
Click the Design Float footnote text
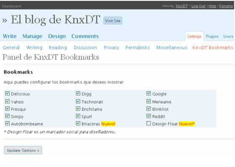coord(60,132)
